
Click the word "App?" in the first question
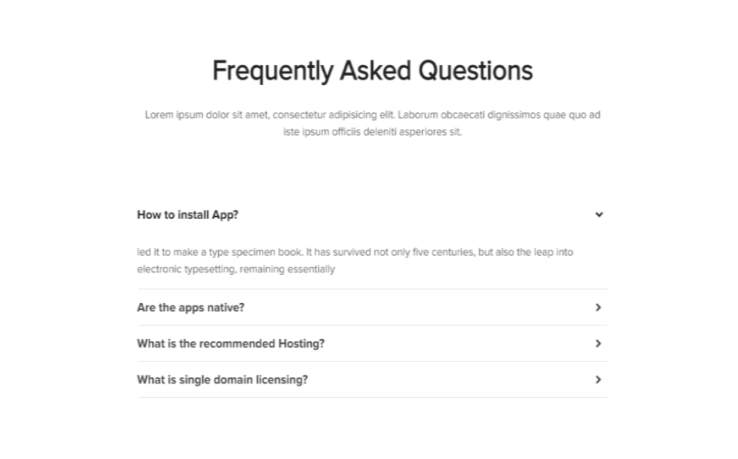pos(225,215)
